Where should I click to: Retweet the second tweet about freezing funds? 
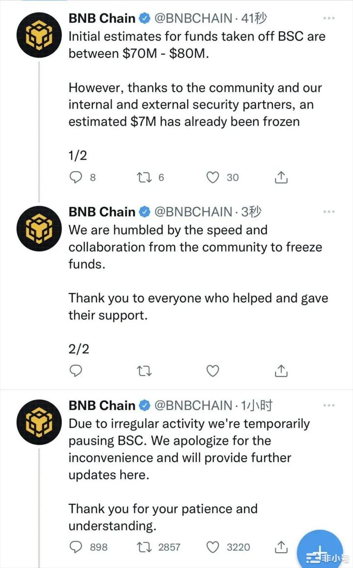pyautogui.click(x=144, y=371)
